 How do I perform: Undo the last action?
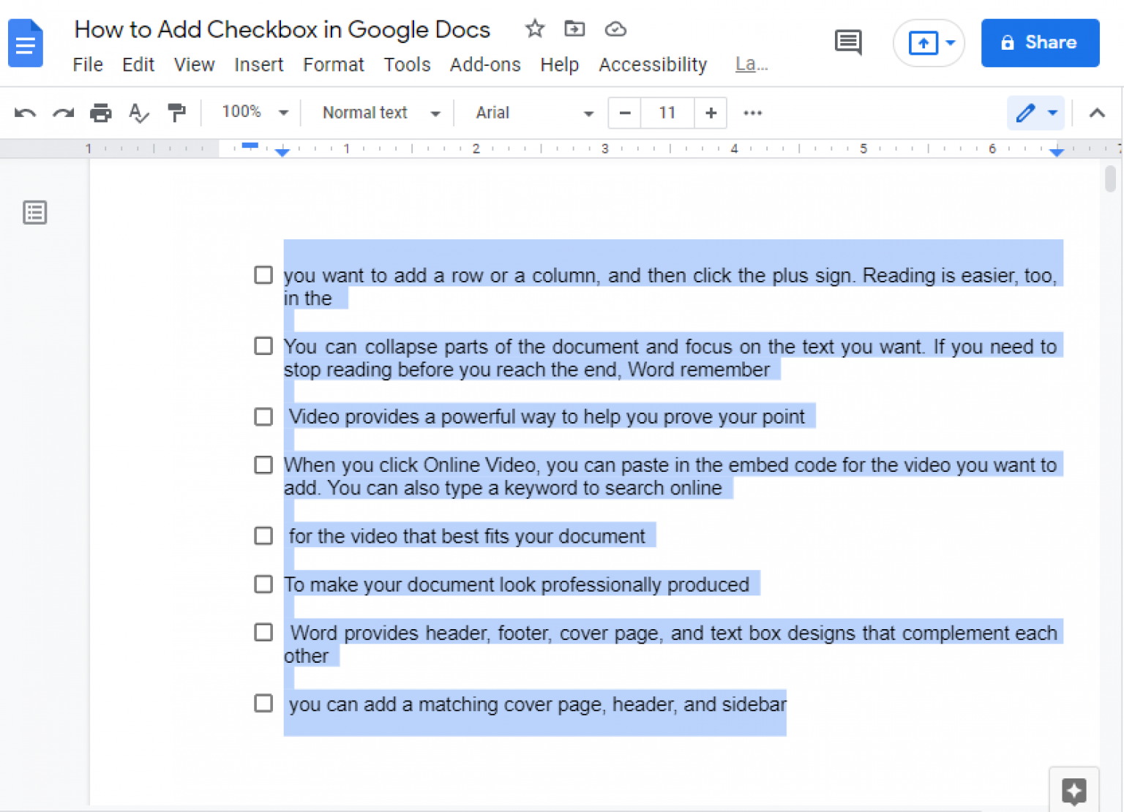[25, 113]
